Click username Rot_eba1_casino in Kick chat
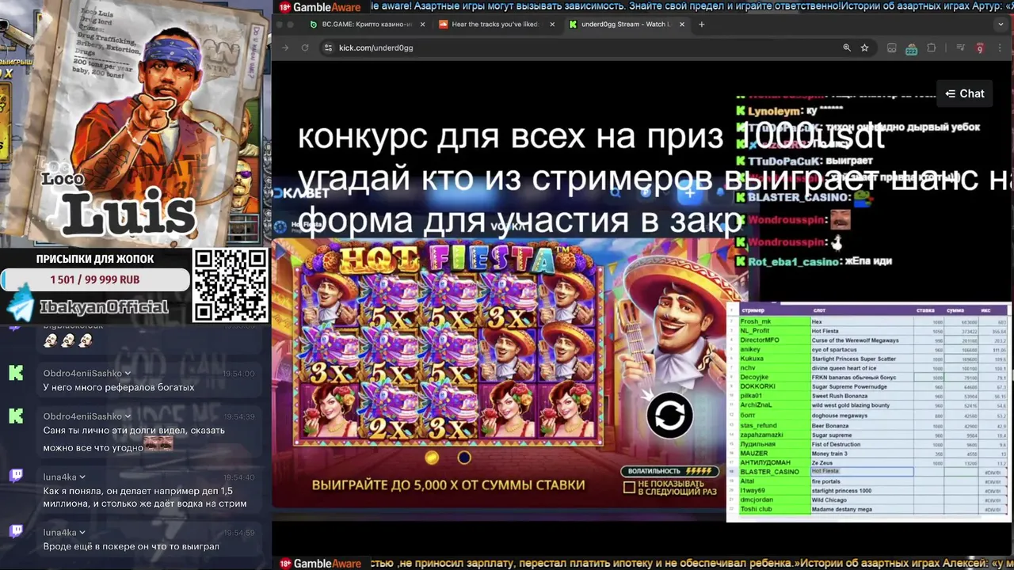The width and height of the screenshot is (1014, 570). [795, 261]
